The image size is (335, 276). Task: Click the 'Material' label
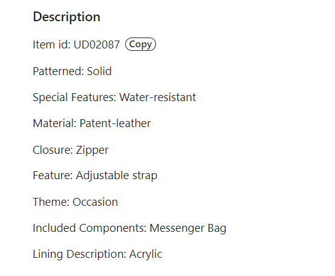coord(54,123)
